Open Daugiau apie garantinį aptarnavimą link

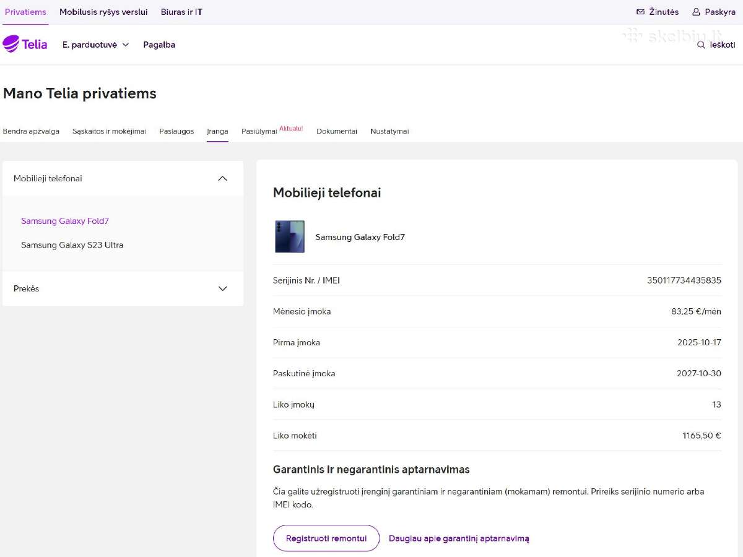[x=459, y=538]
